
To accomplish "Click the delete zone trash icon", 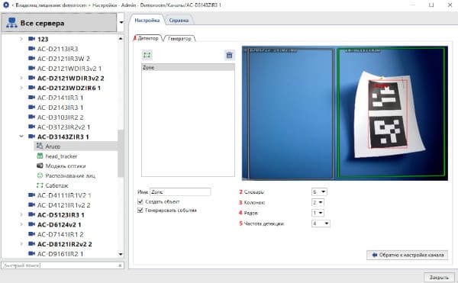I will (229, 55).
